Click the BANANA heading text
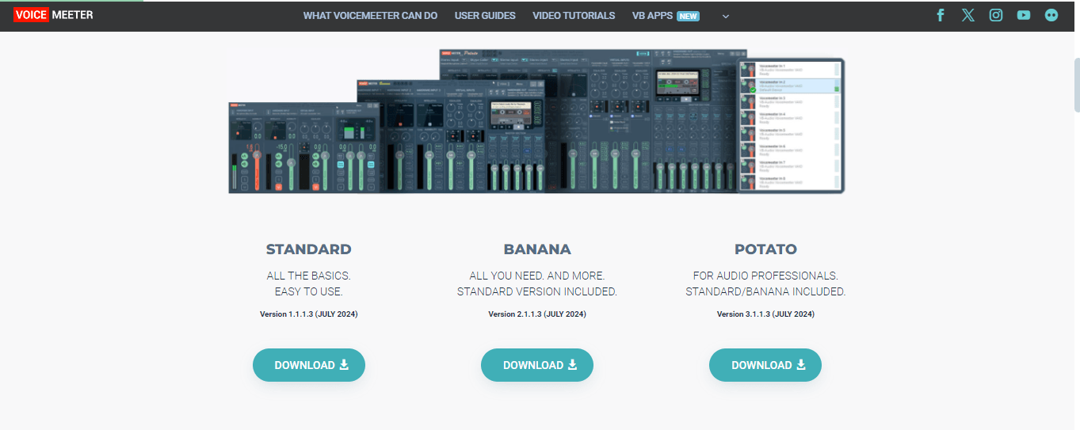 [x=537, y=249]
